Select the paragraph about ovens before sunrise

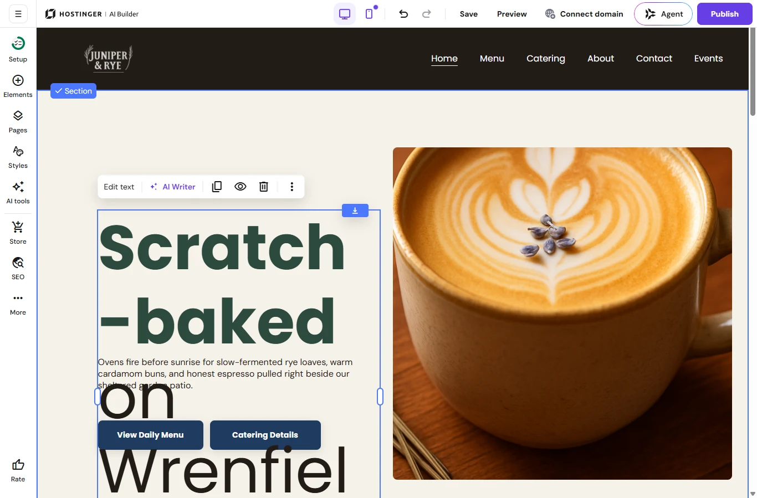tap(226, 373)
